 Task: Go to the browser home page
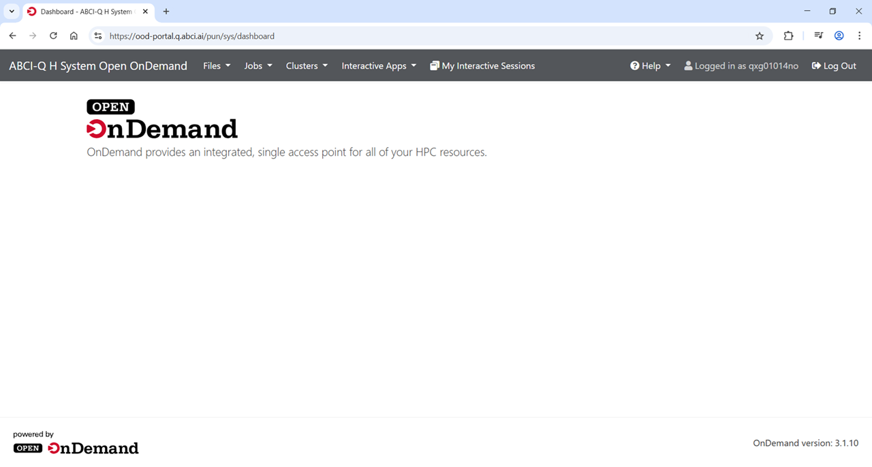[x=74, y=36]
